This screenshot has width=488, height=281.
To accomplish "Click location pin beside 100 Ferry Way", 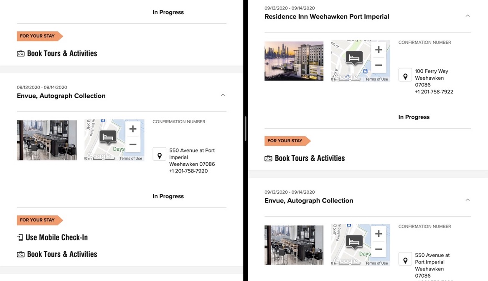I will coord(405,75).
